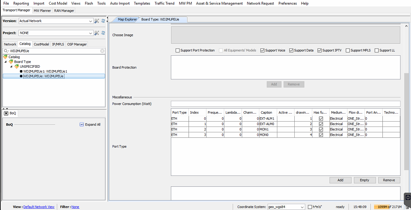Click the TeamViewer icon at the bottom right

(407, 197)
